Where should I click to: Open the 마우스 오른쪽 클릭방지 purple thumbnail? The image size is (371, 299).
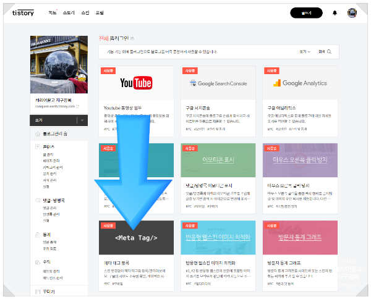300,160
